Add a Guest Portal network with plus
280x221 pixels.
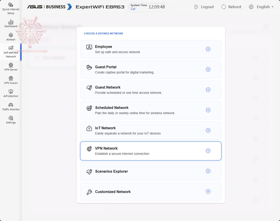pos(208,69)
